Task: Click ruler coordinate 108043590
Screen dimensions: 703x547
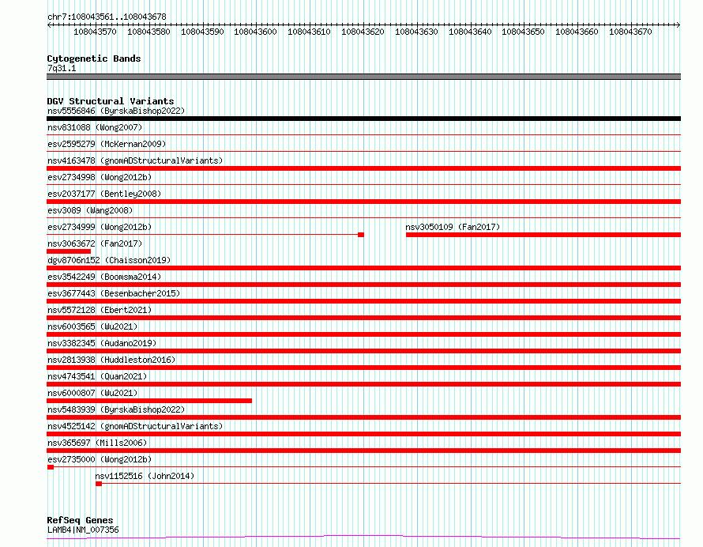Action: [x=202, y=32]
